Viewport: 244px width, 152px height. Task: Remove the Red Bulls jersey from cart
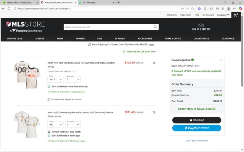(154, 63)
